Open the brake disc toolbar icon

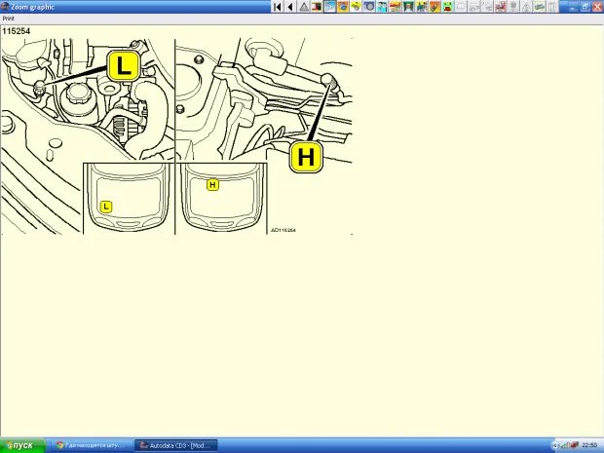369,7
